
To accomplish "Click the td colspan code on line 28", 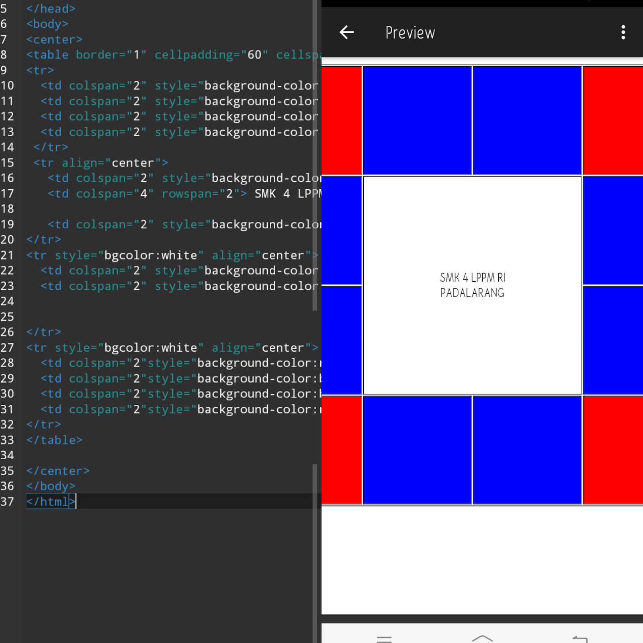I will point(181,363).
